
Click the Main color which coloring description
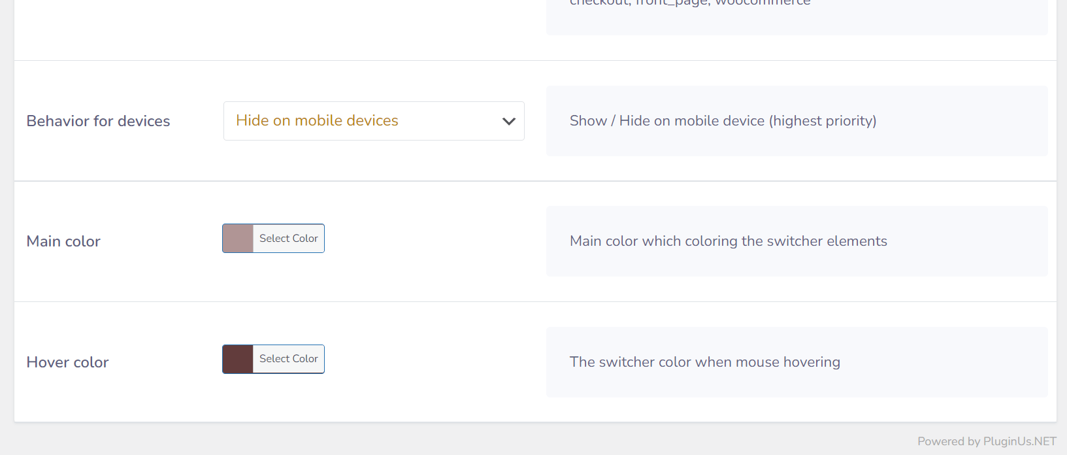(x=729, y=241)
